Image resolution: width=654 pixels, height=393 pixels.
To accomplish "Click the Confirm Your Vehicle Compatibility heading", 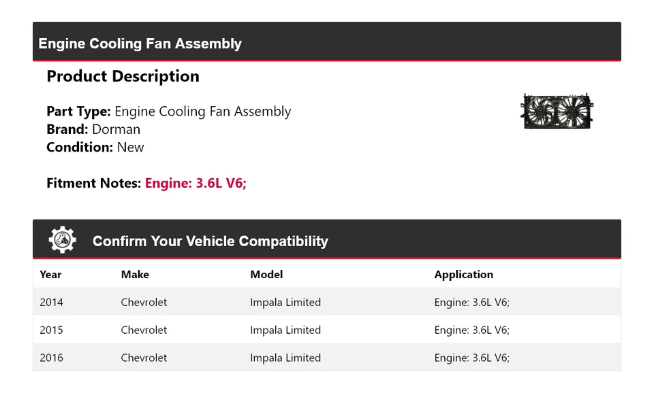I will click(210, 241).
